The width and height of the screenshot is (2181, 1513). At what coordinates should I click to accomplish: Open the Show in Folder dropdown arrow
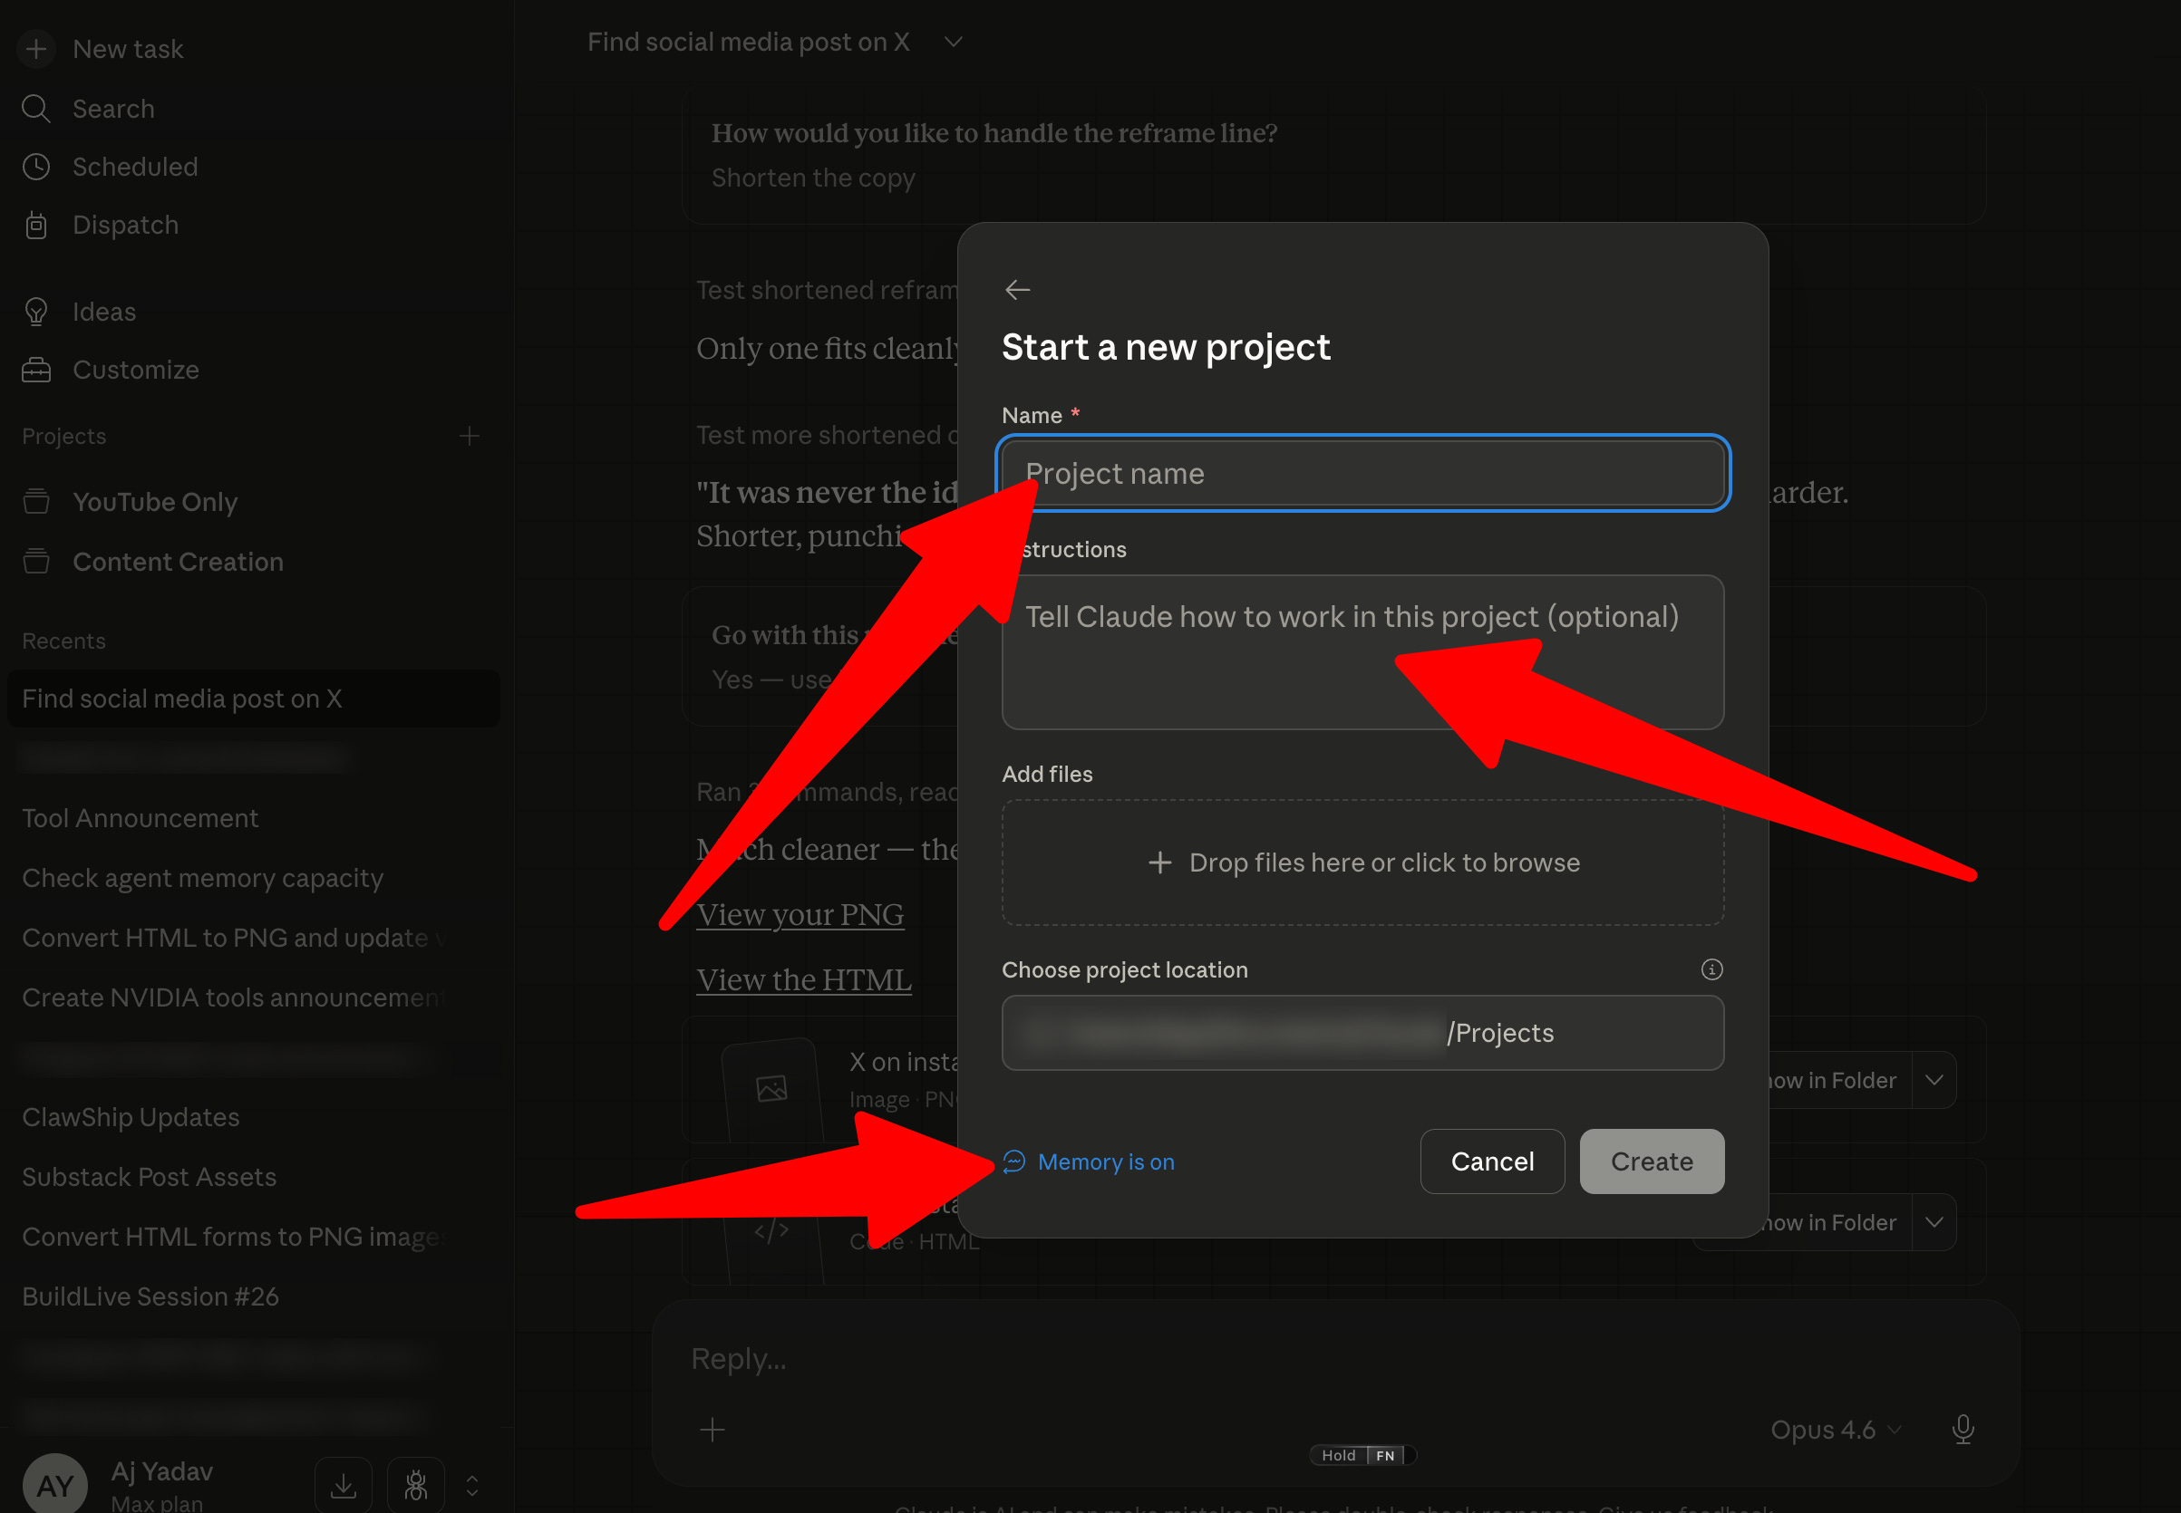[1934, 1080]
